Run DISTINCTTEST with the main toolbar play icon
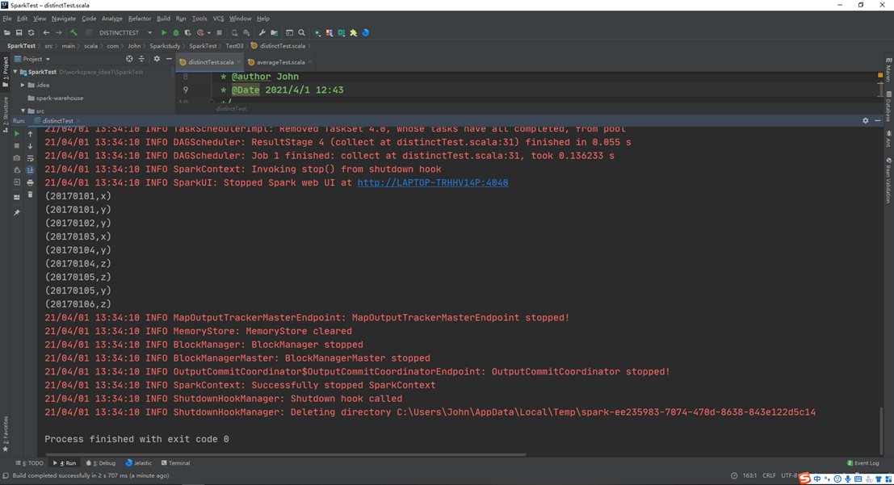The image size is (894, 485). 164,33
